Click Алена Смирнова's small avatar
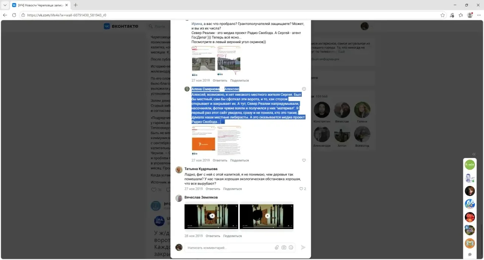Screen dimensions: 484x260 [187, 89]
